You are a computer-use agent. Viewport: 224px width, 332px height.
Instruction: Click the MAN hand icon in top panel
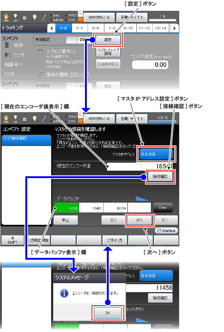(6, 17)
